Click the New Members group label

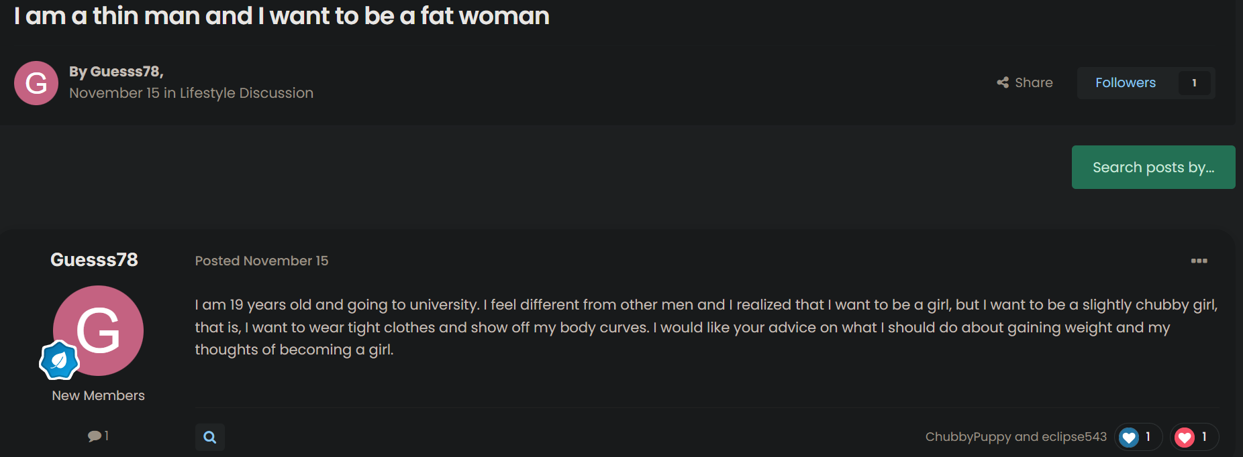coord(98,395)
